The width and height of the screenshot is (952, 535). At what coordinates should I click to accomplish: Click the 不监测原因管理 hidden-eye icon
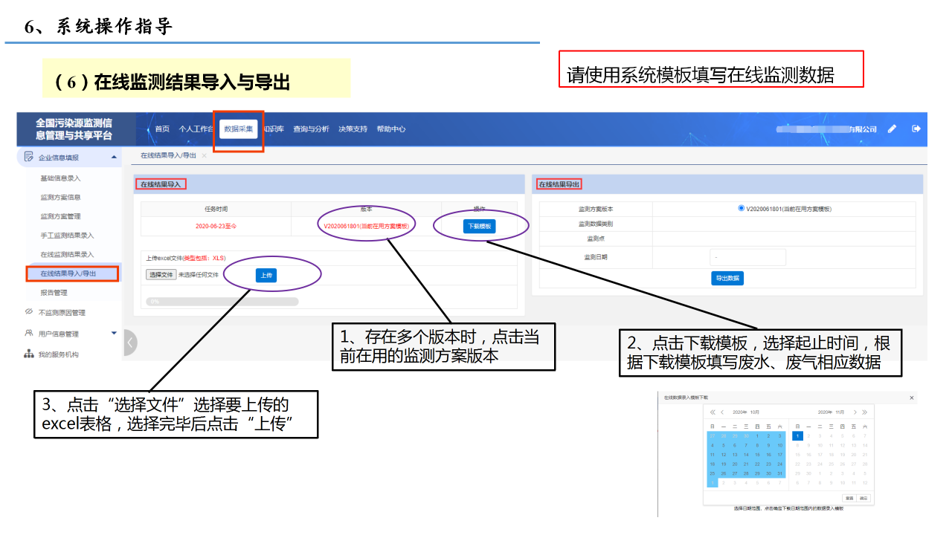pos(29,312)
